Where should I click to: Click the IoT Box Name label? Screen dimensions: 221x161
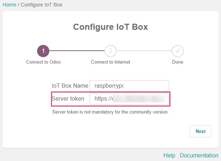pyautogui.click(x=70, y=86)
